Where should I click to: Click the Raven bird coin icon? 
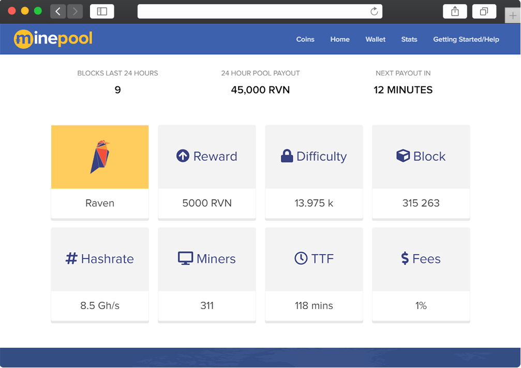pos(100,157)
